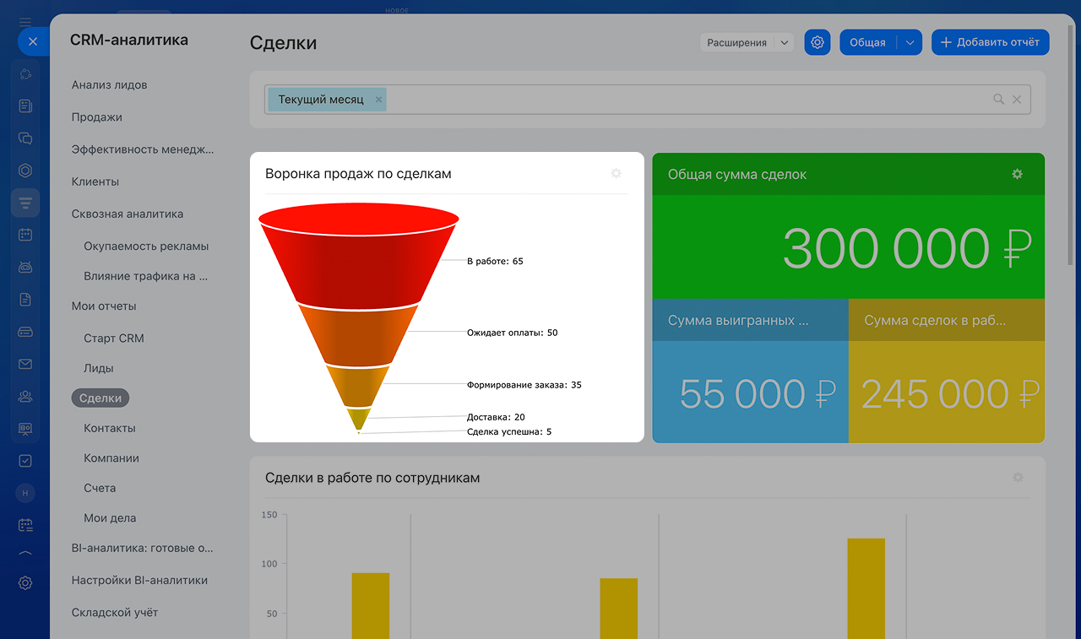This screenshot has width=1081, height=639.
Task: Expand the arrow beside the 'Общая' button
Action: tap(910, 42)
